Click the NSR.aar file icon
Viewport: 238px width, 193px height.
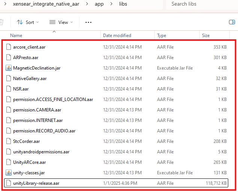coord(9,89)
